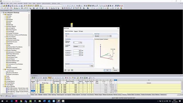Switch to Support tab in Edit Node

coord(76,31)
